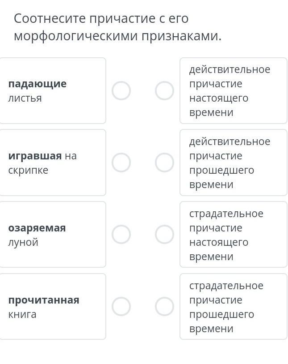The width and height of the screenshot is (288, 364).
Task: Click the падающие листья answer card
Action: tap(52, 91)
